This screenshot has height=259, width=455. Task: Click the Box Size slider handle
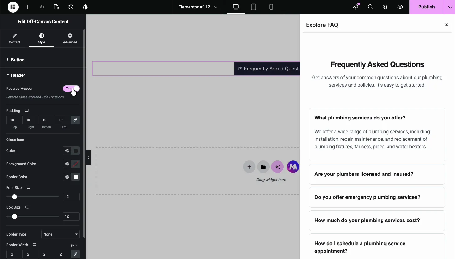14,216
